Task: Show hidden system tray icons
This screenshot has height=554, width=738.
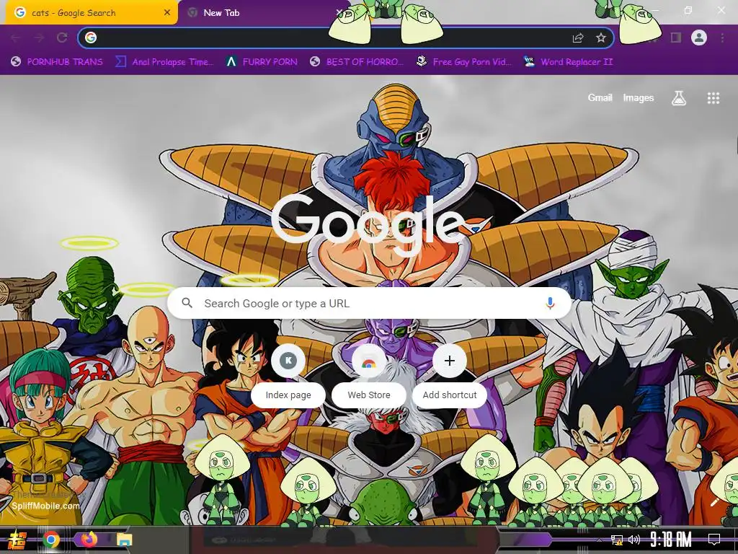Action: (599, 540)
